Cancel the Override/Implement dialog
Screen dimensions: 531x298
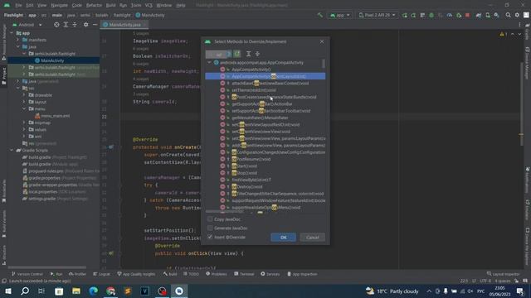pos(312,238)
